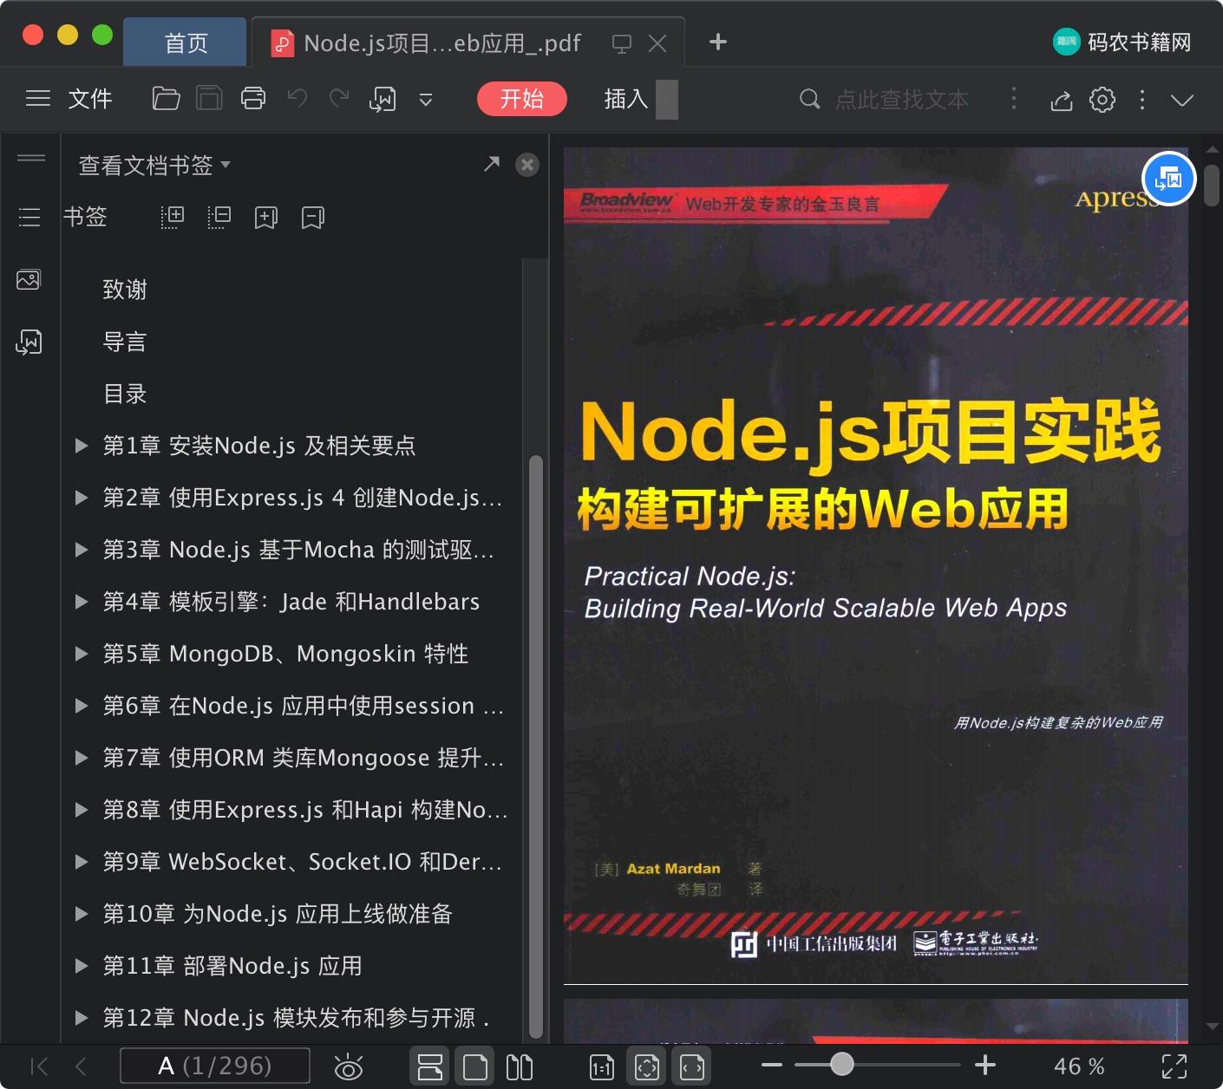1223x1089 pixels.
Task: Expand 第6章 session bookmark
Action: (82, 706)
